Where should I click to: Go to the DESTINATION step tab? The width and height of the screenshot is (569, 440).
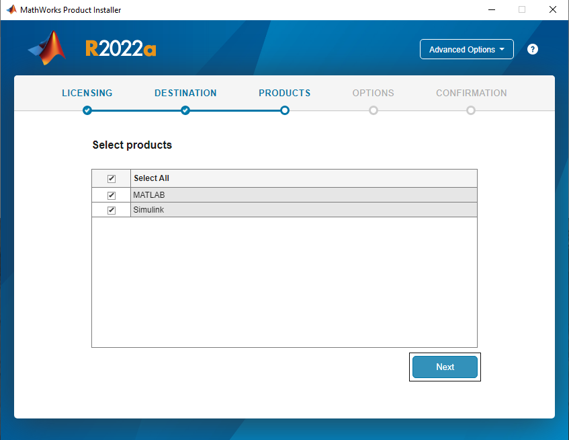[x=185, y=93]
